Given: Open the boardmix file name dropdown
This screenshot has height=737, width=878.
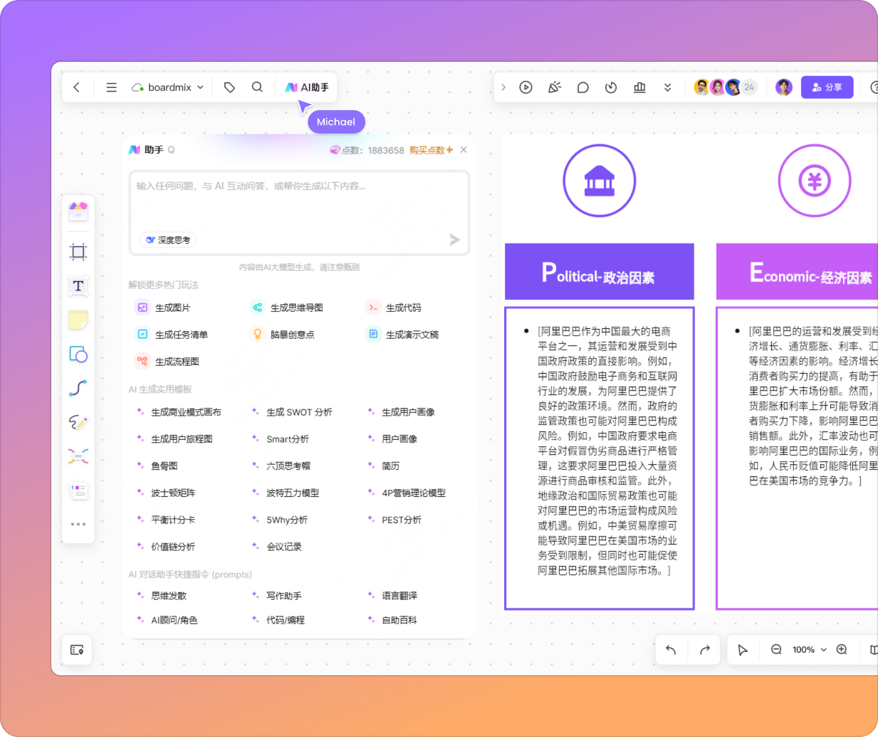Looking at the screenshot, I should pos(168,87).
